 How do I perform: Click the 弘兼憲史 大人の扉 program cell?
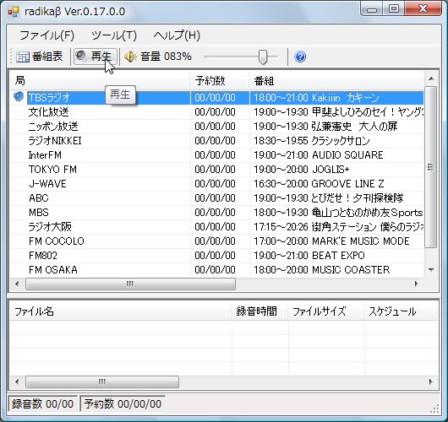point(336,127)
